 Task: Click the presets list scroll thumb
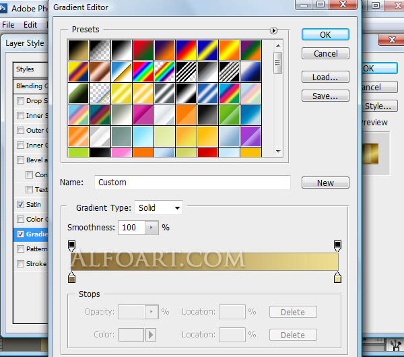[277, 63]
